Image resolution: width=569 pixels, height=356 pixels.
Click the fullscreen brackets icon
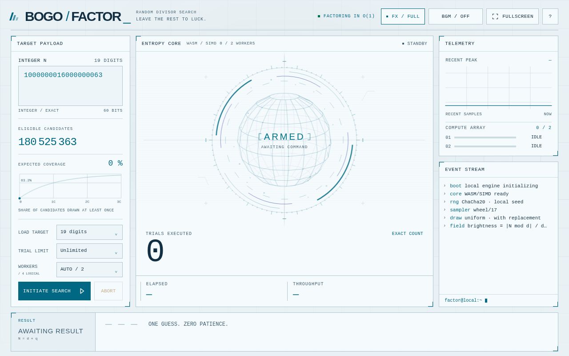pyautogui.click(x=495, y=16)
